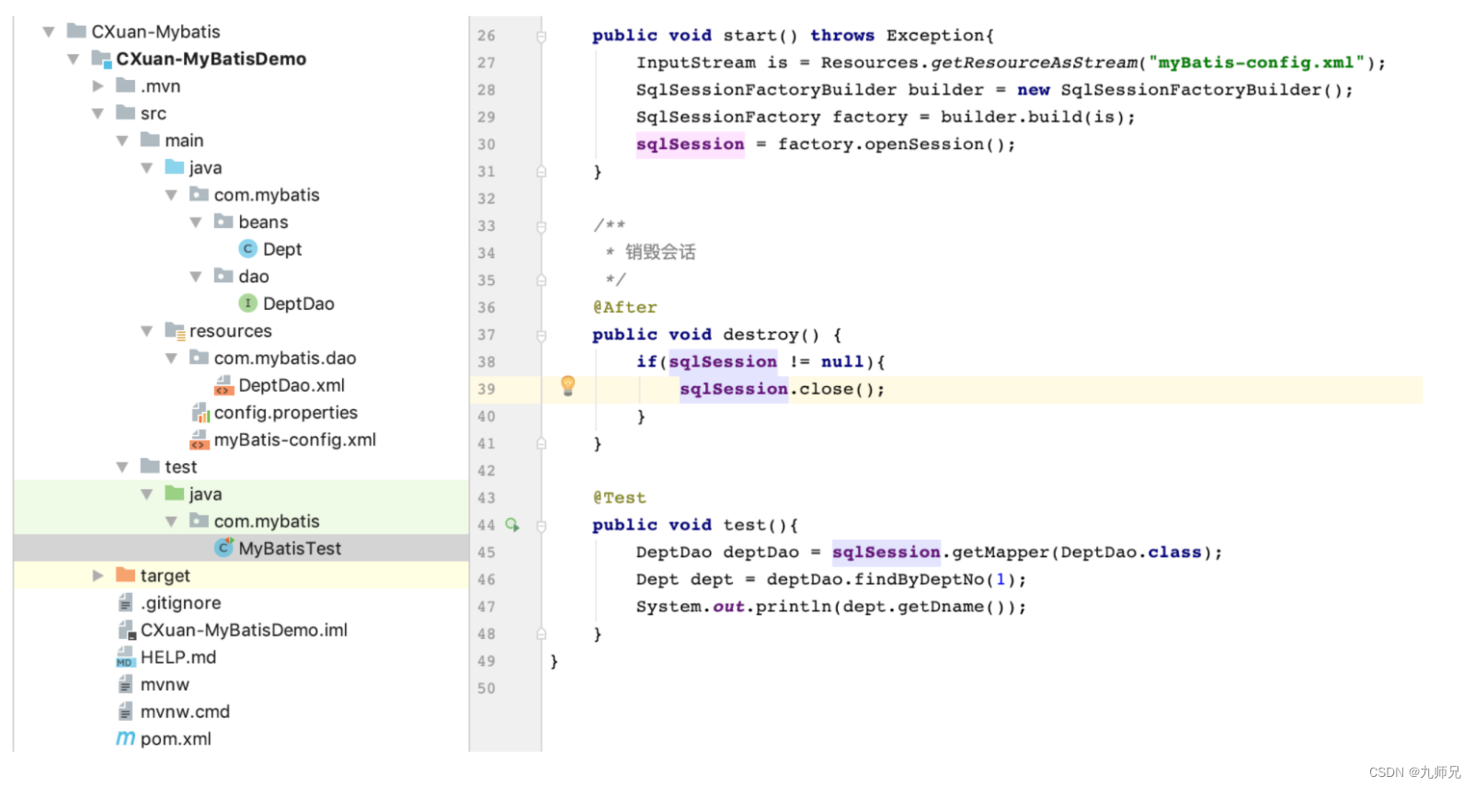1475x787 pixels.
Task: Toggle fold end marker on line 31
Action: point(542,172)
